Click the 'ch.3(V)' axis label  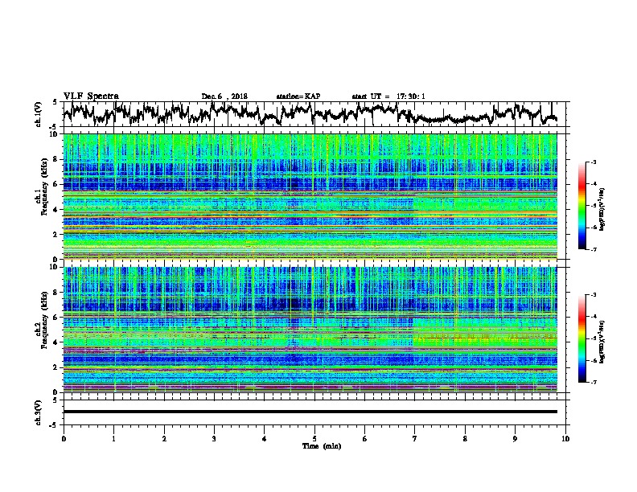click(x=39, y=412)
